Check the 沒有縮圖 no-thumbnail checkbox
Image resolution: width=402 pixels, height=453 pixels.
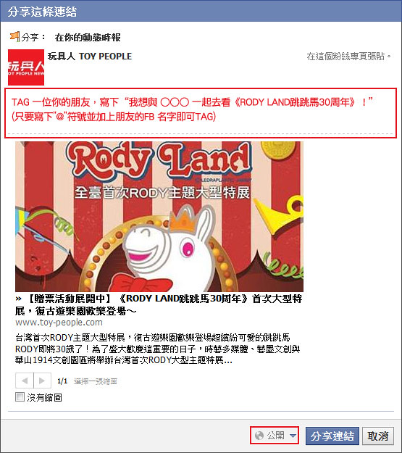[x=20, y=397]
